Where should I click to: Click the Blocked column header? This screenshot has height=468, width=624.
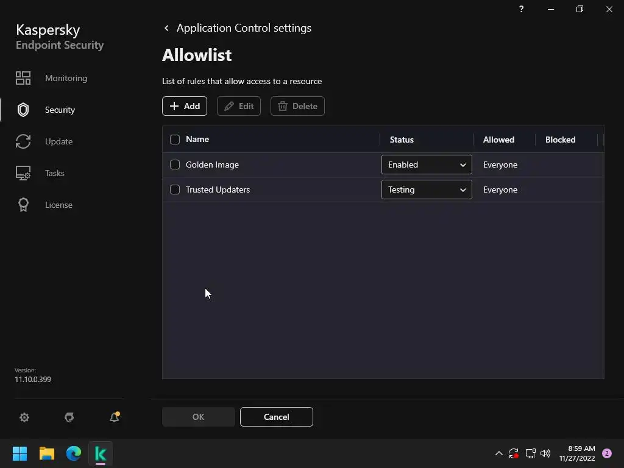pyautogui.click(x=561, y=140)
